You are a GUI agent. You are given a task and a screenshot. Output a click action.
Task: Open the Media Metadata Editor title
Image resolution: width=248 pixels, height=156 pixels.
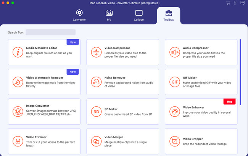[x=42, y=48]
